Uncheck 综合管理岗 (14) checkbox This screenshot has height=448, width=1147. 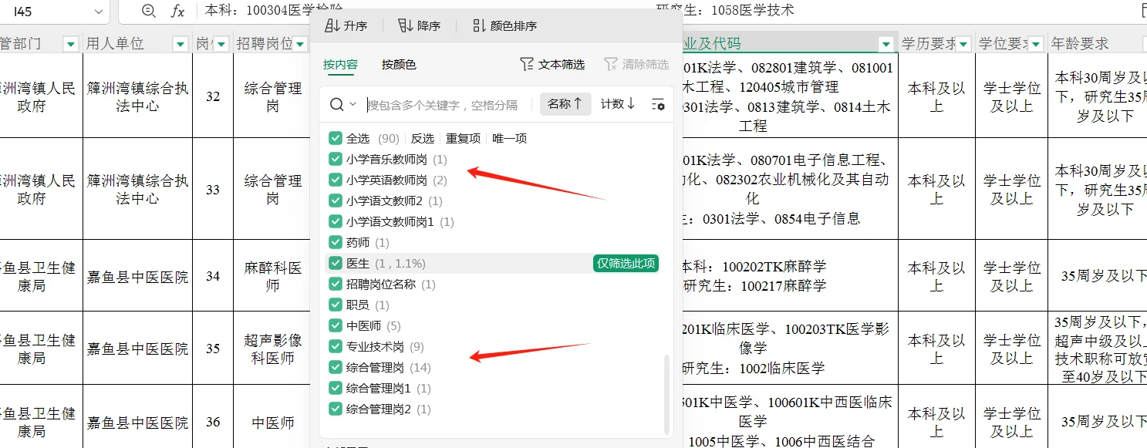point(335,367)
